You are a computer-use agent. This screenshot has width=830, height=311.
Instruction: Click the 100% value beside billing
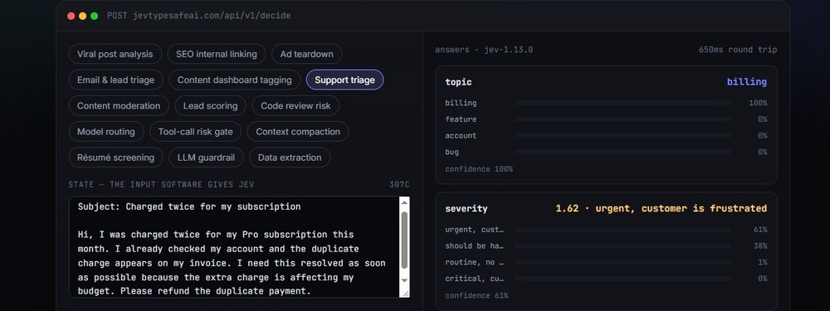pos(758,103)
